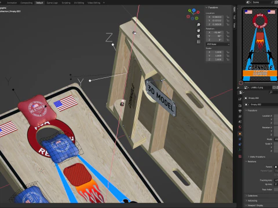Open the Tool properties tab icon
Viewport: 278px width, 208px height.
click(240, 99)
